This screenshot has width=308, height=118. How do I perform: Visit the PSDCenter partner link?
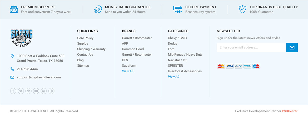pos(290,111)
